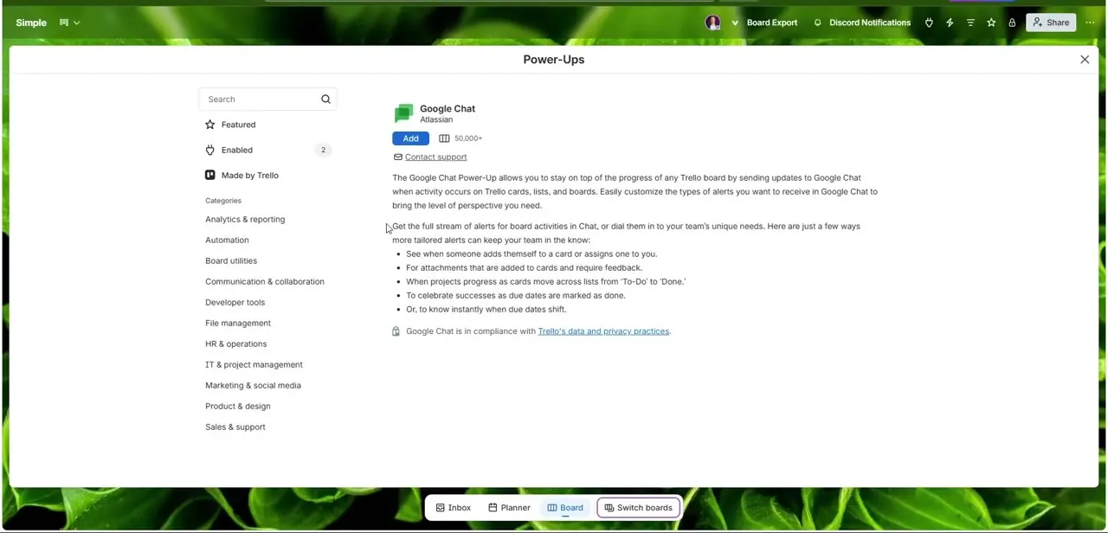
Task: Star the board with the star icon
Action: tap(991, 22)
